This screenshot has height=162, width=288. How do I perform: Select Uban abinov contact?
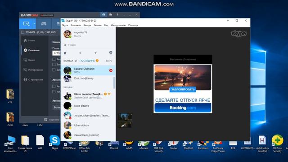(88, 125)
